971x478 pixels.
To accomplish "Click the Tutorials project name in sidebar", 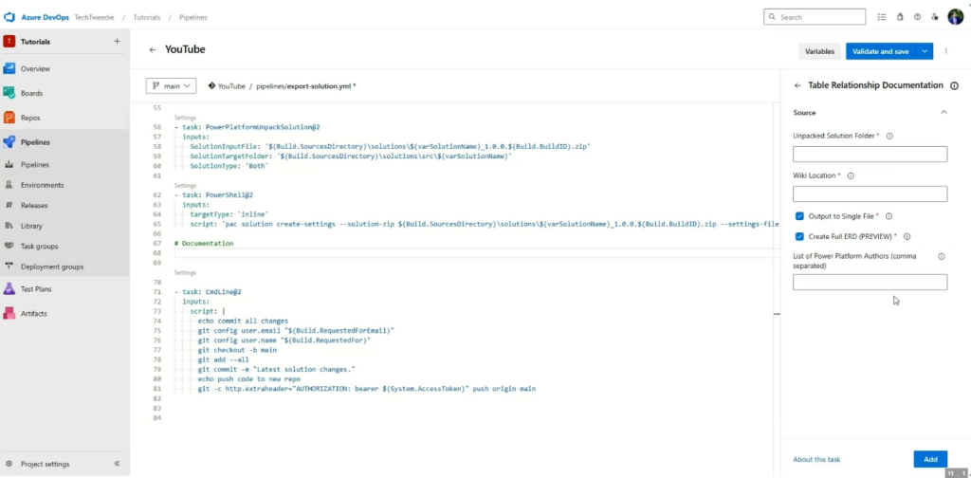I will point(35,42).
